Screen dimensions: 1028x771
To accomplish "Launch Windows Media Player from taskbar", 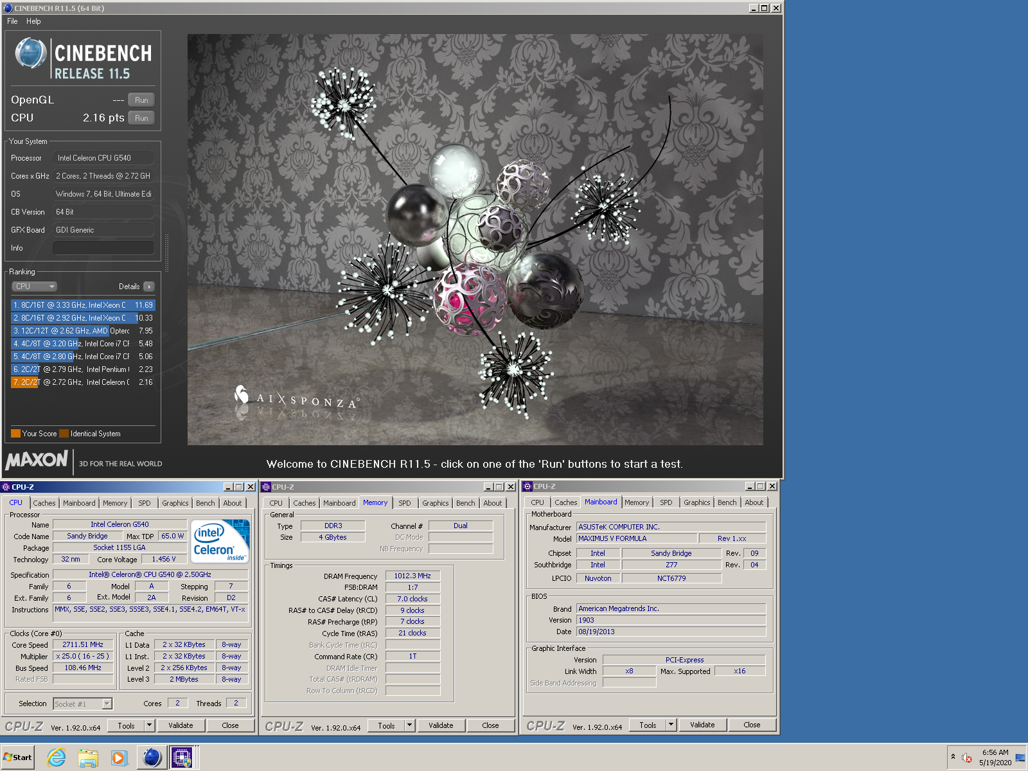I will pyautogui.click(x=119, y=758).
